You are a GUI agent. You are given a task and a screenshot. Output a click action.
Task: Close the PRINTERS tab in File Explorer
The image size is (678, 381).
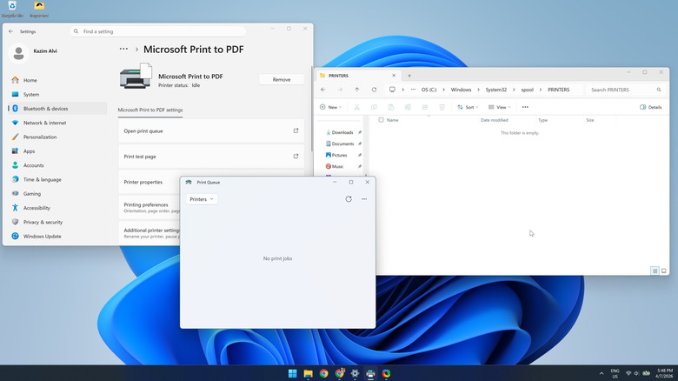394,76
